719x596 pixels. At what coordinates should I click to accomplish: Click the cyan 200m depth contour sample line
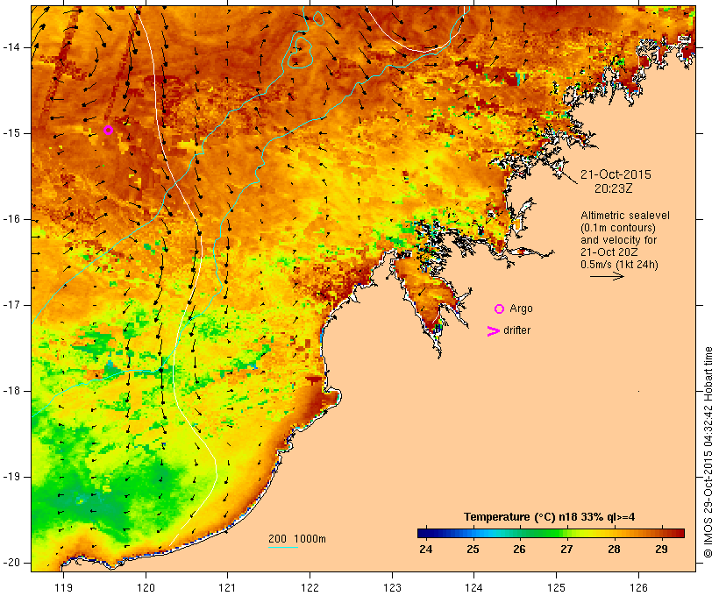(283, 547)
